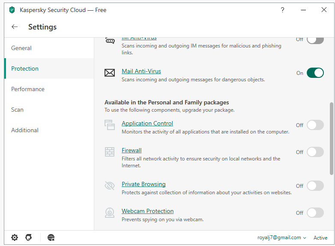Open the Mail Anti-Virus settings link

(141, 71)
